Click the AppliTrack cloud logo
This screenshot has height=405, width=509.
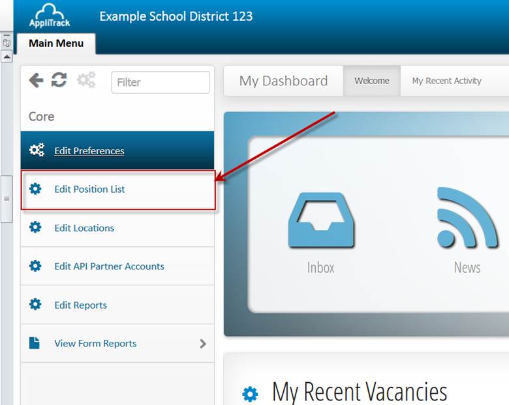point(50,15)
